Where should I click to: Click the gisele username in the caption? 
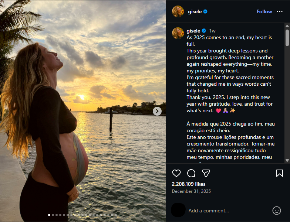click(x=193, y=31)
